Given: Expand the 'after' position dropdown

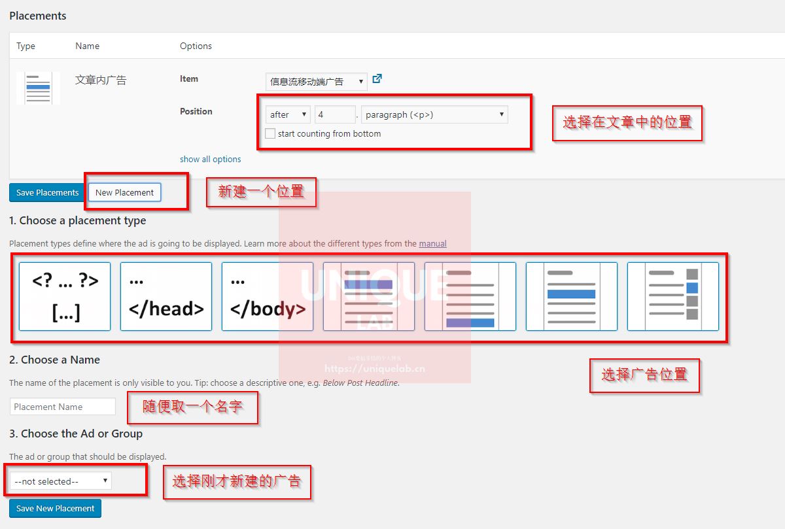Looking at the screenshot, I should coord(287,114).
